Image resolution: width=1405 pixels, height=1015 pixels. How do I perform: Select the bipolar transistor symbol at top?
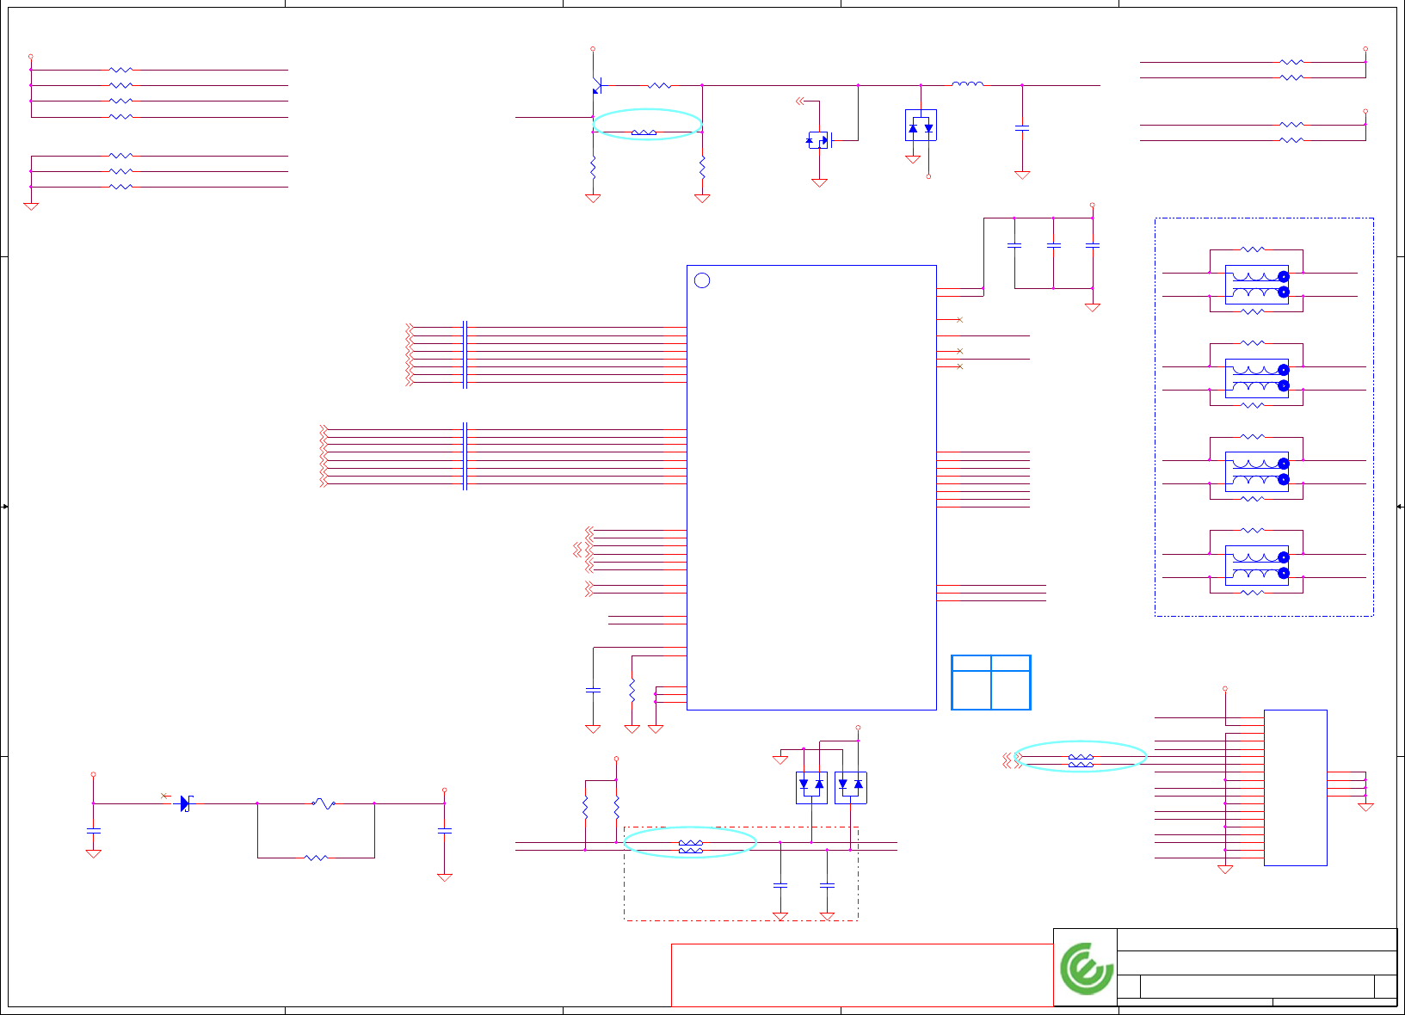596,86
